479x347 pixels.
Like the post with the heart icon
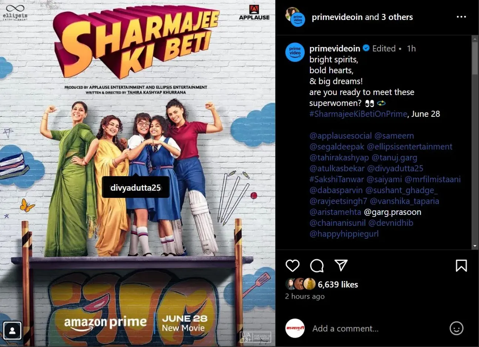[293, 265]
